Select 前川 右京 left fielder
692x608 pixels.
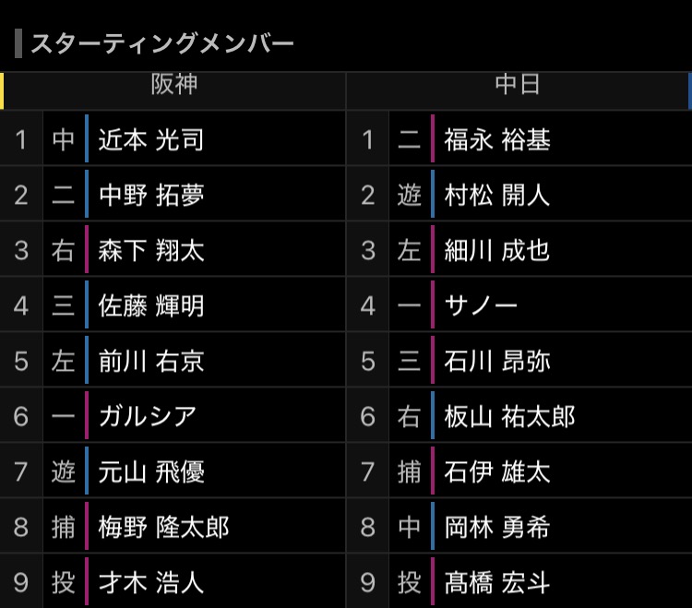pyautogui.click(x=151, y=362)
